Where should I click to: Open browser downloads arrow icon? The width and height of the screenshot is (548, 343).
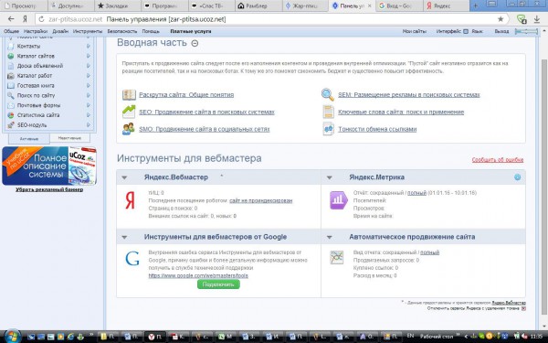(x=537, y=19)
